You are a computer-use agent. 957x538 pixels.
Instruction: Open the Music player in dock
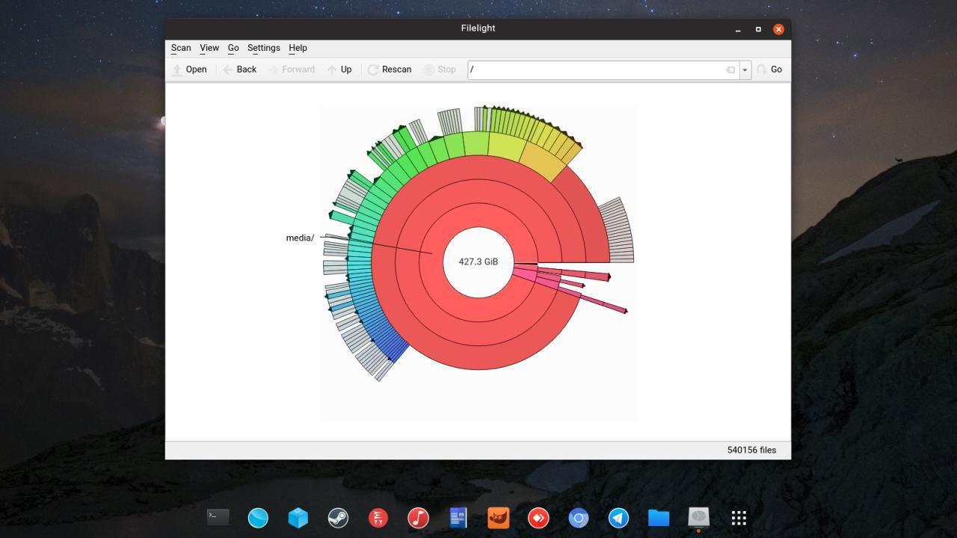[x=418, y=517]
